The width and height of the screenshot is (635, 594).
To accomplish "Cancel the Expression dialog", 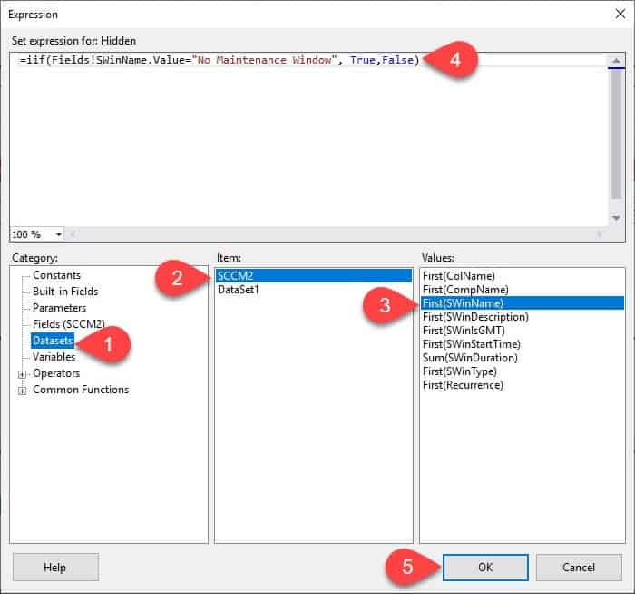I will (x=579, y=568).
